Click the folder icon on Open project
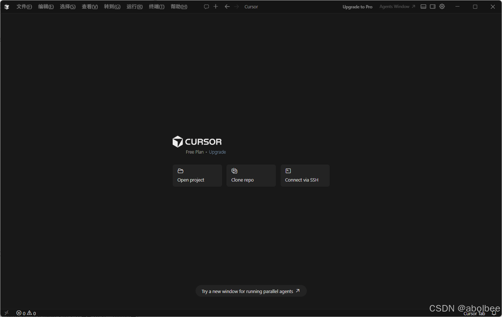Viewport: 502px width, 317px height. click(180, 171)
